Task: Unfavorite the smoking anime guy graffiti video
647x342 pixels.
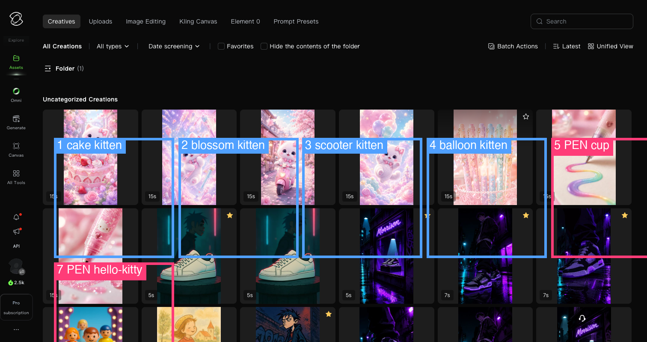Action: pyautogui.click(x=329, y=314)
